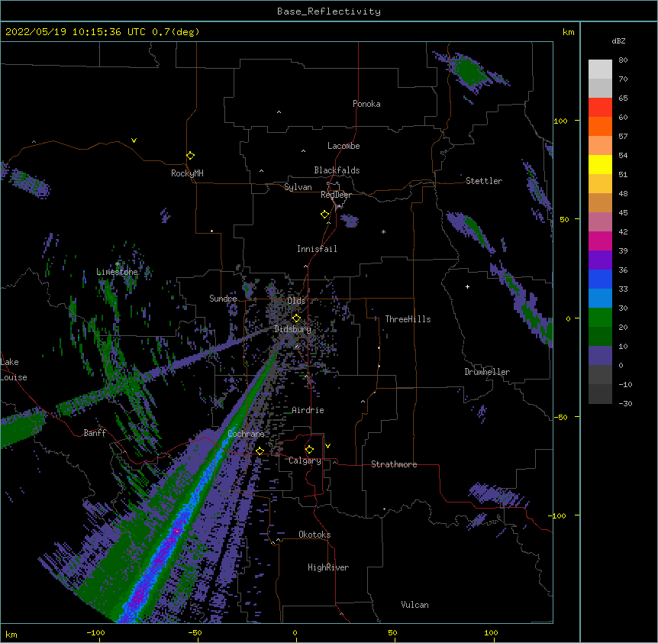Screen dimensions: 658x643
Task: Select the pink 45 dBZ legend swatch
Action: [600, 222]
